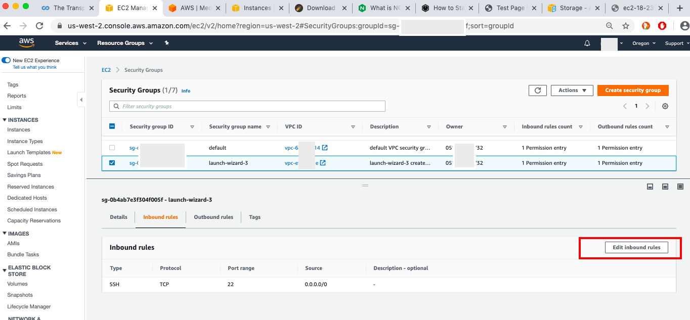The height and width of the screenshot is (320, 690).
Task: Open the Resource Groups dropdown
Action: (x=125, y=43)
